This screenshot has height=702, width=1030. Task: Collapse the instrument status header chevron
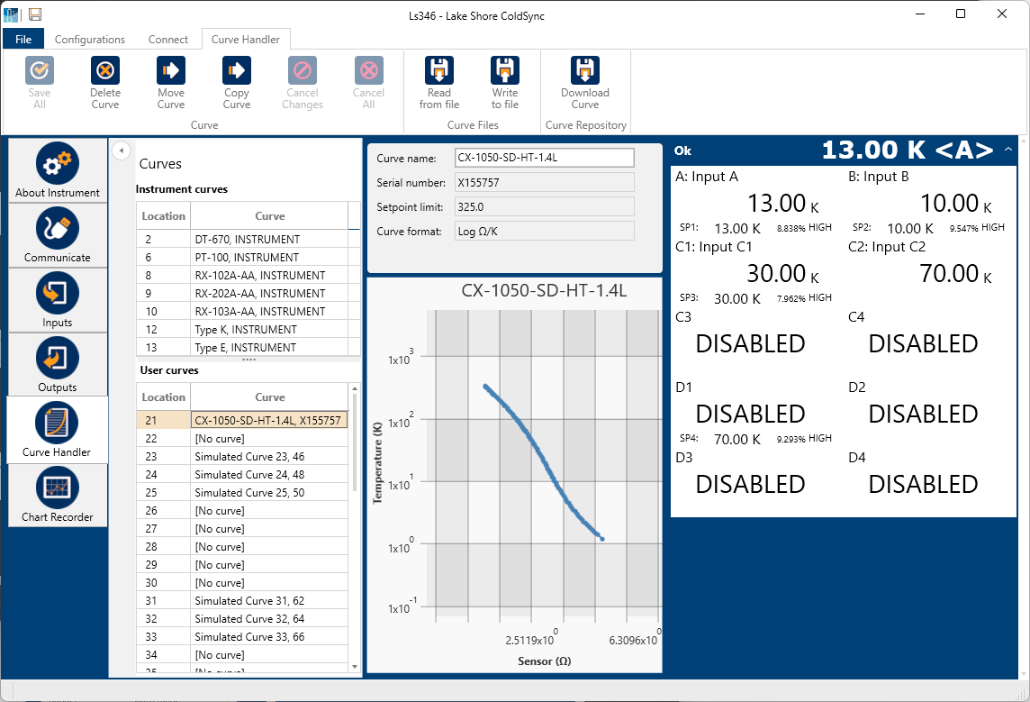point(1008,150)
